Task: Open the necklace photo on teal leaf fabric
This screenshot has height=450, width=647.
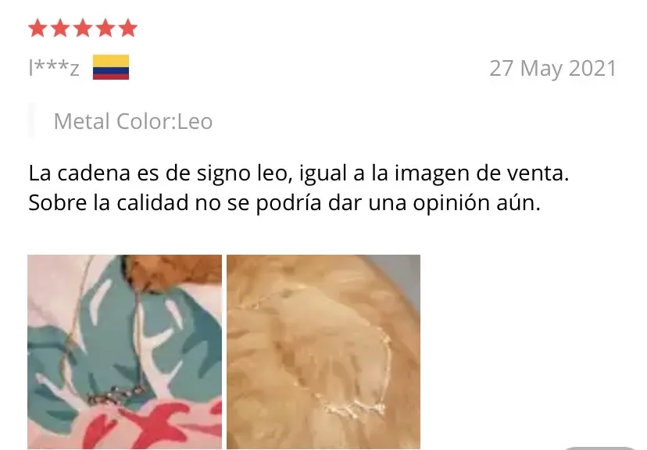Action: coord(124,352)
